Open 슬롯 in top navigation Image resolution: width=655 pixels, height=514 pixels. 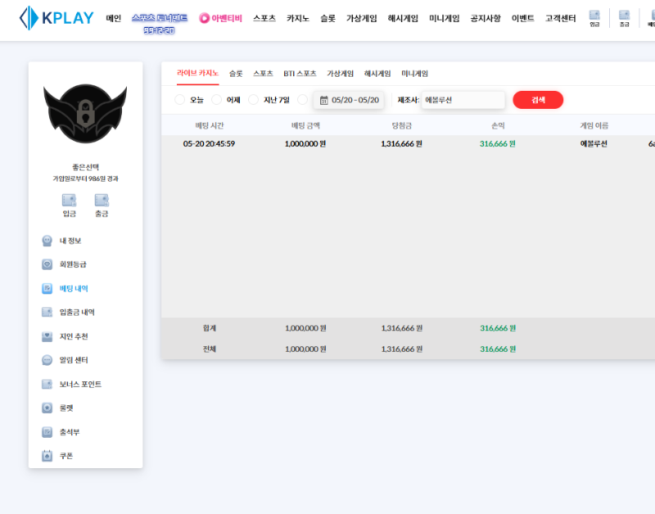coord(328,18)
